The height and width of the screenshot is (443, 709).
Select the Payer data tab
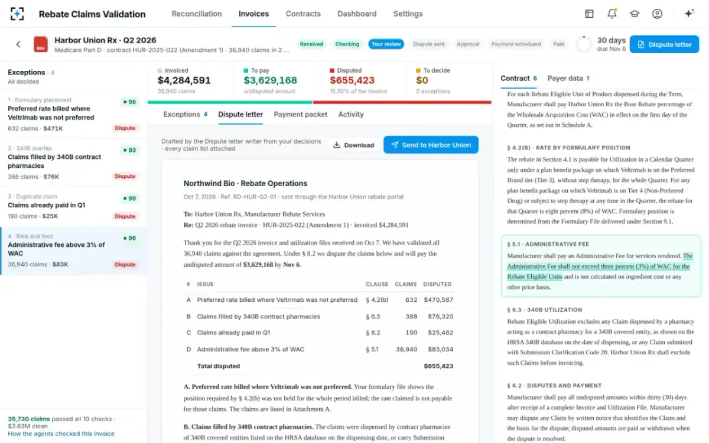click(x=568, y=78)
